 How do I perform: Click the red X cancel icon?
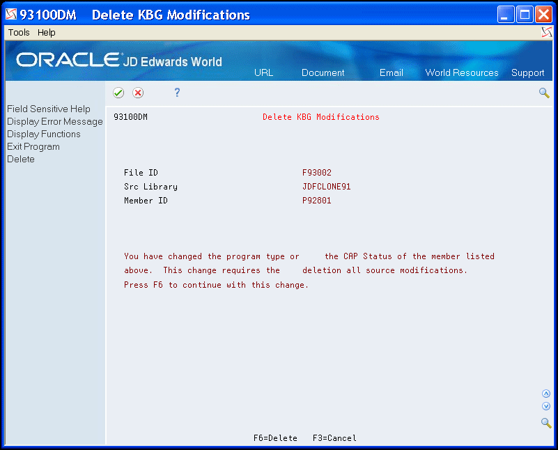click(138, 93)
